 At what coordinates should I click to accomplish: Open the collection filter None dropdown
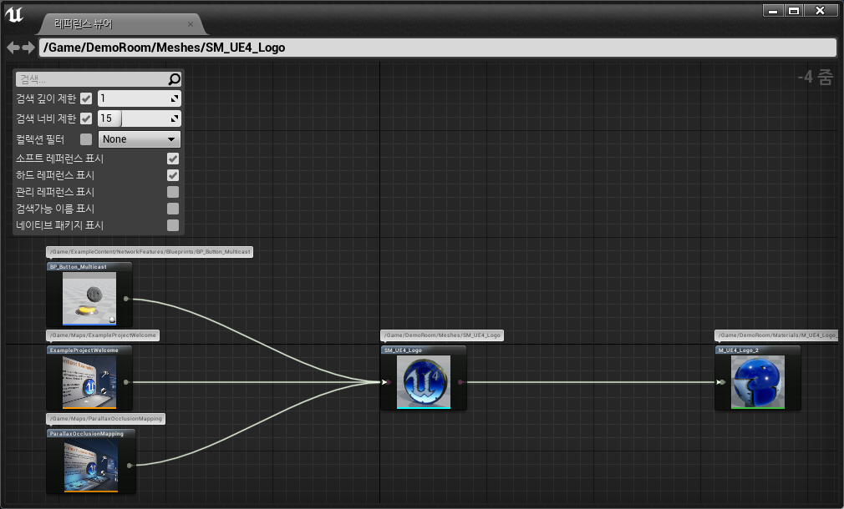(140, 139)
